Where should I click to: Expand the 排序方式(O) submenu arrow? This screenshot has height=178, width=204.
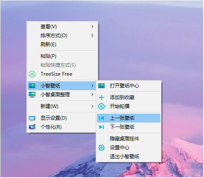(x=92, y=36)
